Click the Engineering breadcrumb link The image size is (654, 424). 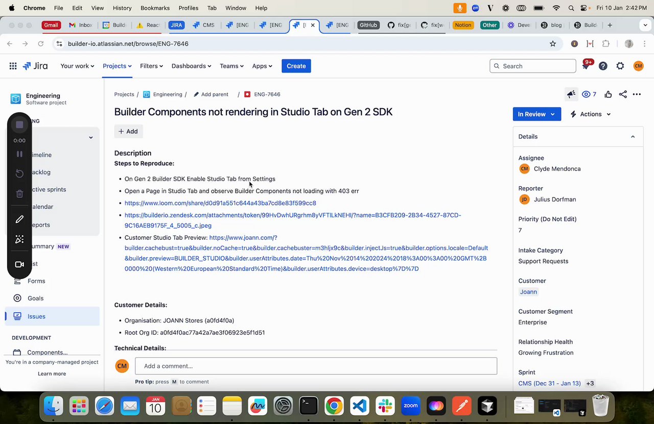pyautogui.click(x=162, y=94)
